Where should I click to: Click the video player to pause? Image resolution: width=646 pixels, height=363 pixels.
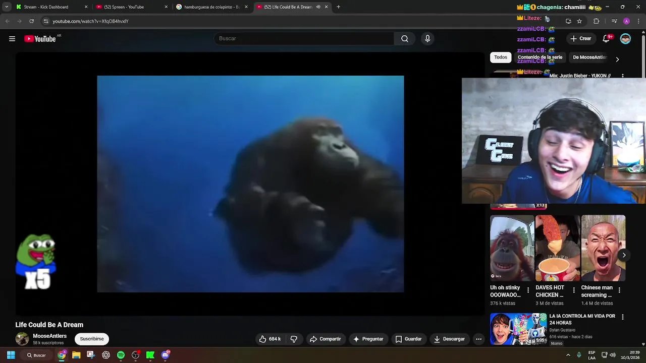[x=250, y=184]
